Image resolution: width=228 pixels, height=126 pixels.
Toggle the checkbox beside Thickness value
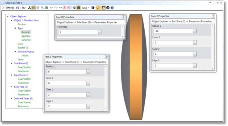pyautogui.click(x=99, y=32)
